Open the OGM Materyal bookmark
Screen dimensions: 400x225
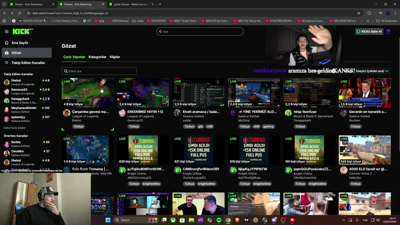pos(118,21)
